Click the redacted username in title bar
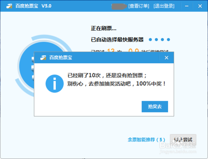 tap(119, 7)
